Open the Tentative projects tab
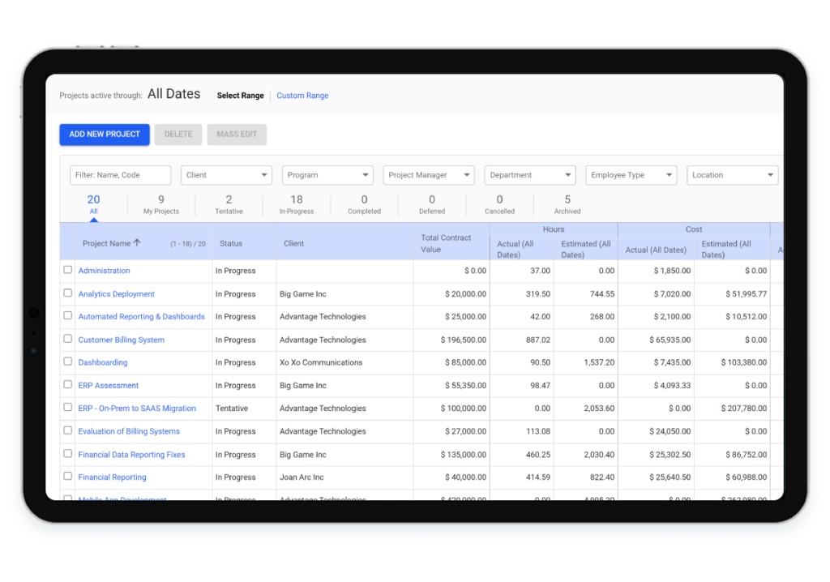Screen dimensions: 830x582 (228, 203)
